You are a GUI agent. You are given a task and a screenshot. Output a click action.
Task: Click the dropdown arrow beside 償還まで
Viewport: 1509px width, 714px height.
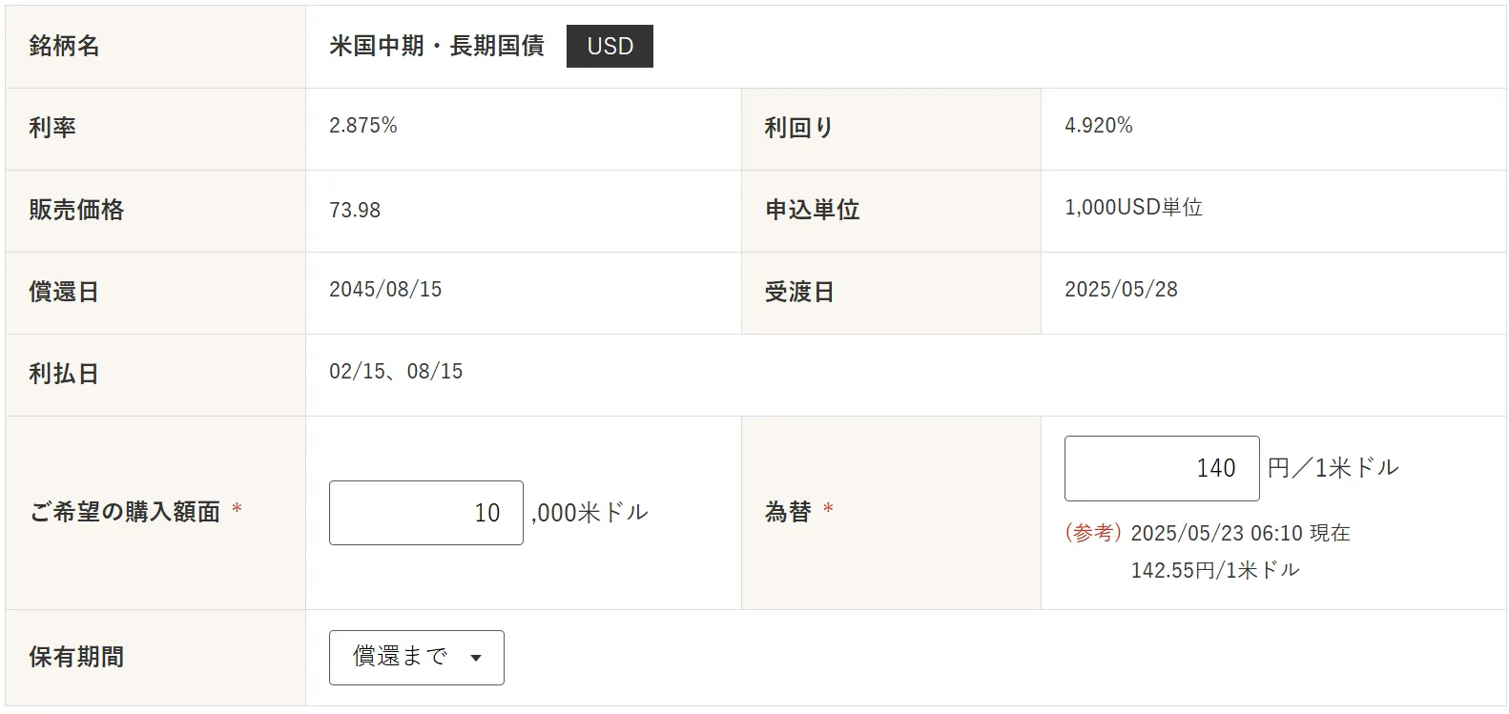coord(476,658)
